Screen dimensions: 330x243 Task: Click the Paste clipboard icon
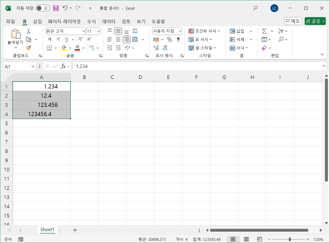(x=16, y=34)
